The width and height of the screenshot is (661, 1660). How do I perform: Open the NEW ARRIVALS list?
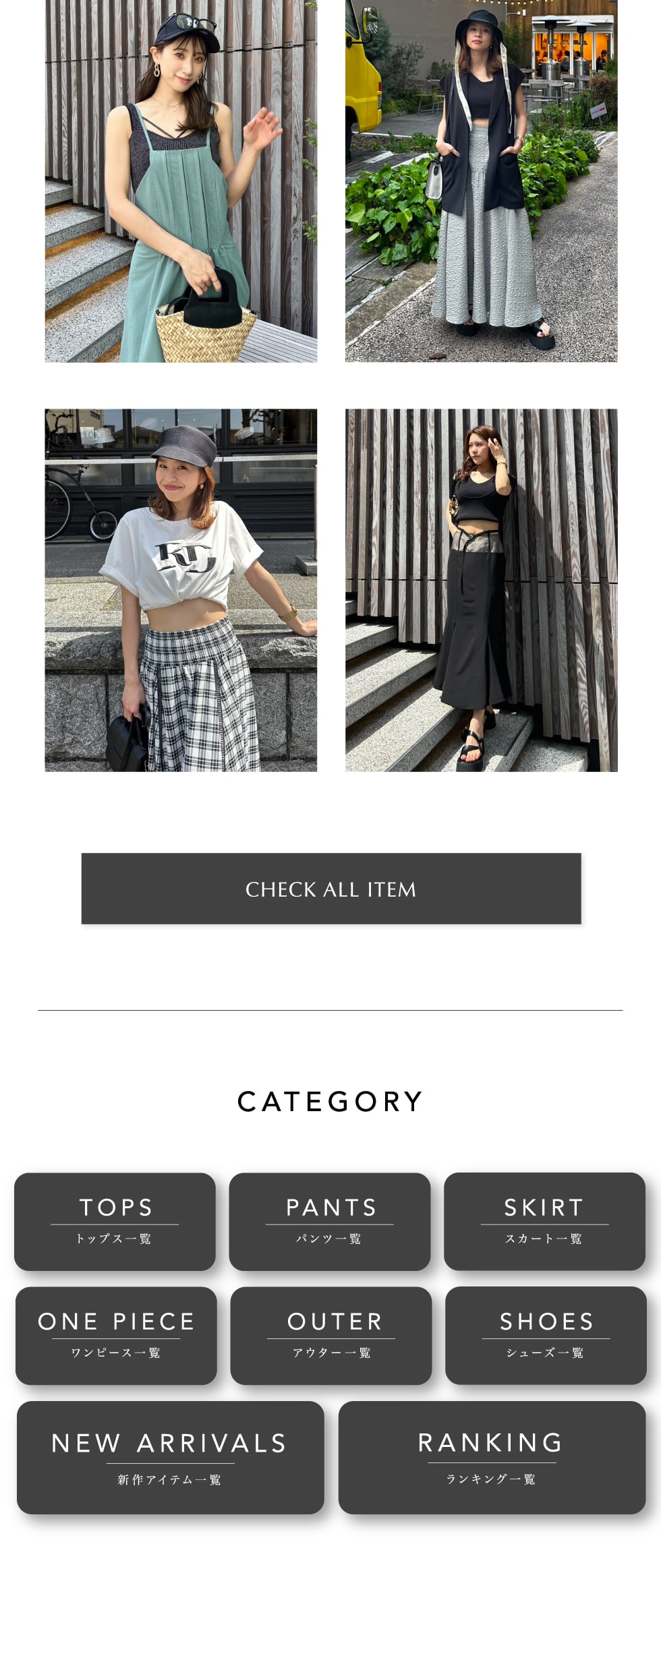(x=170, y=1458)
